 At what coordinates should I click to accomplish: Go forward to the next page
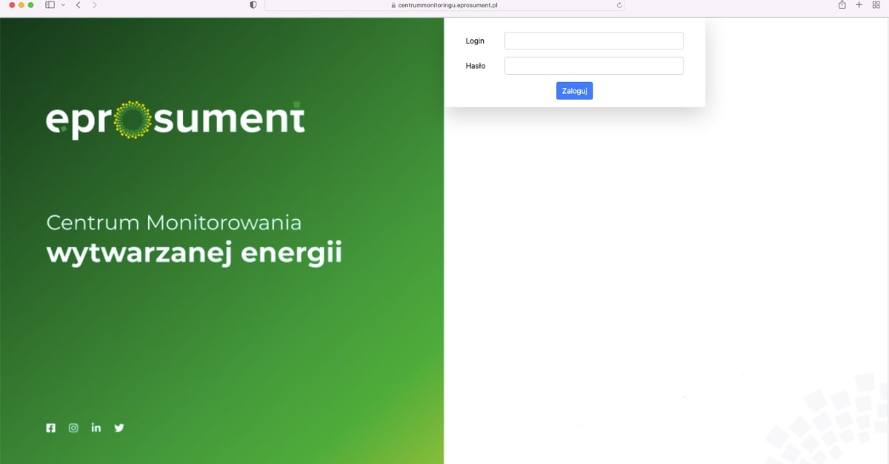coord(94,5)
